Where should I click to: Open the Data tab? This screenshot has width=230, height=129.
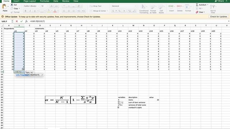(x=56, y=1)
